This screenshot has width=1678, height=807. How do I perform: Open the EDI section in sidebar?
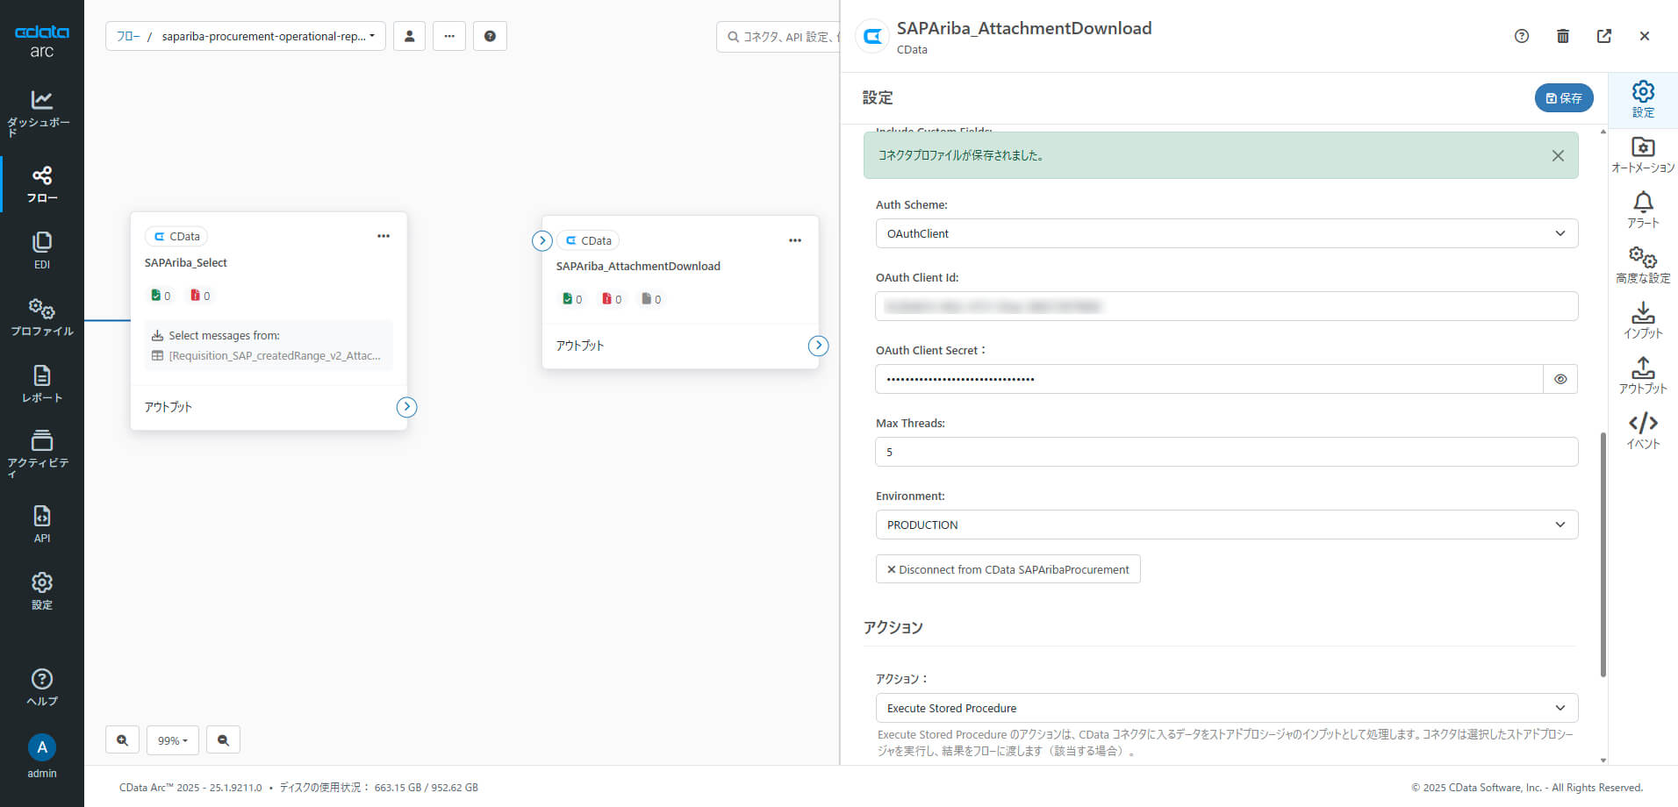pyautogui.click(x=41, y=250)
